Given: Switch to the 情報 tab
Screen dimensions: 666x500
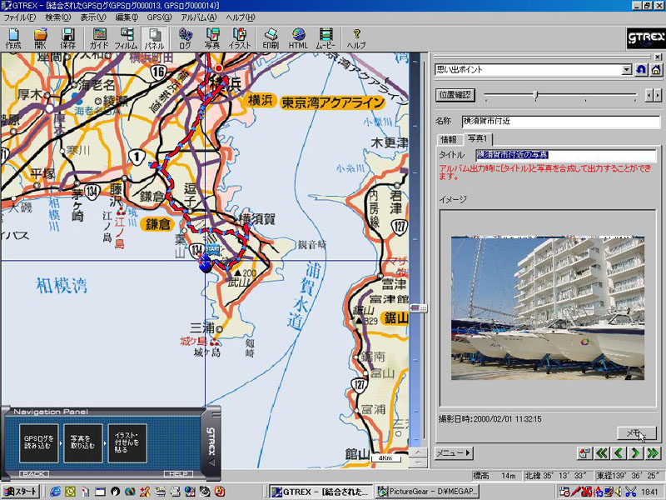Looking at the screenshot, I should pos(448,138).
